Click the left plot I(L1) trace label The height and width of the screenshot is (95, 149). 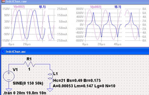click(x=42, y=7)
